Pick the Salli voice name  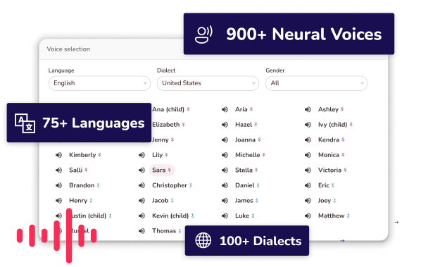[x=76, y=170]
